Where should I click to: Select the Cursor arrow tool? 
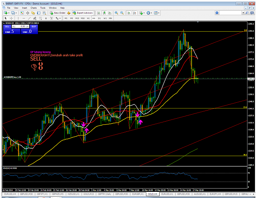(x=6, y=18)
